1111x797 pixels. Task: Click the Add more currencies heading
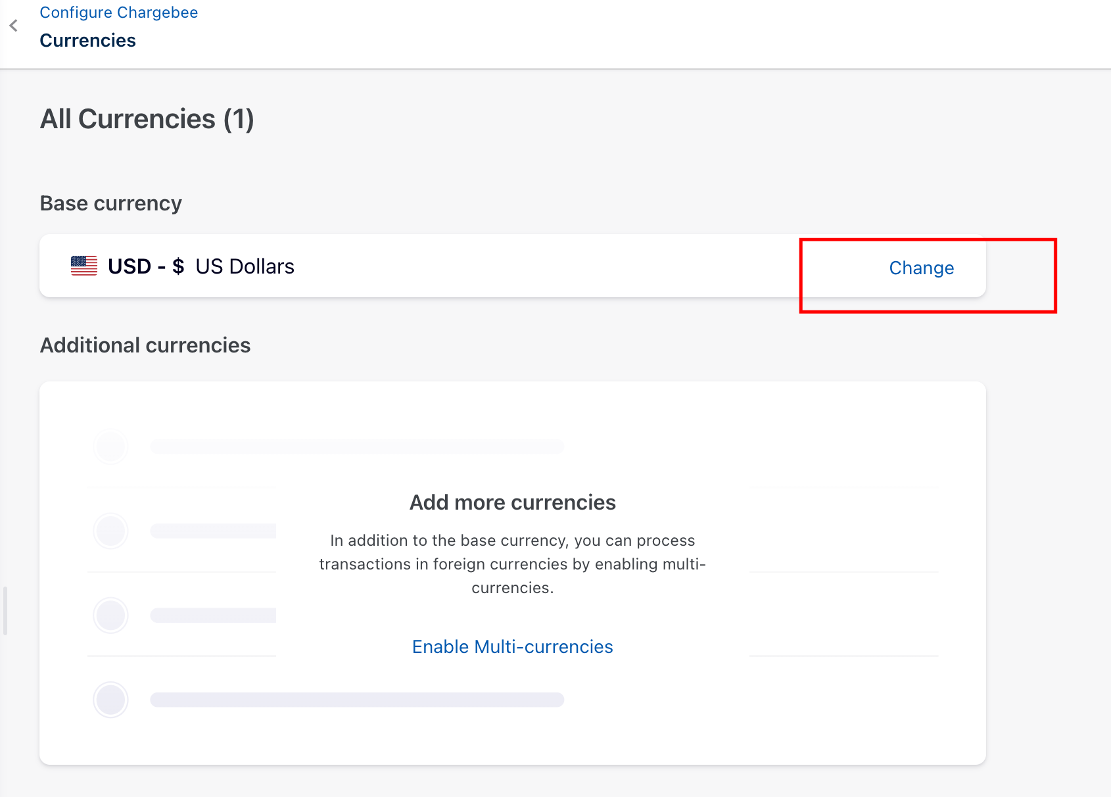(512, 502)
